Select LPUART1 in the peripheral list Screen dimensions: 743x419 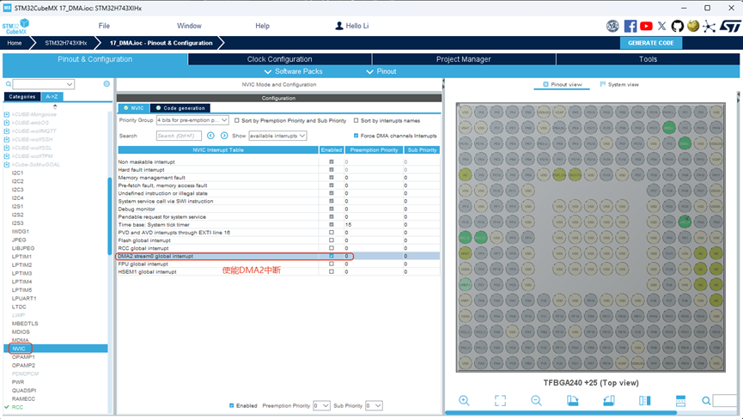pos(24,298)
